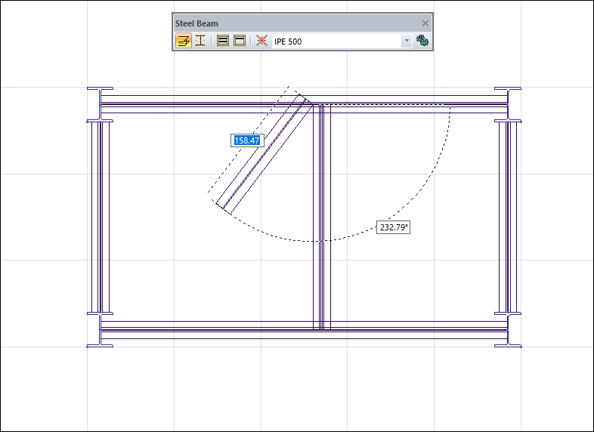Viewport: 594px width, 432px height.
Task: Select the left vertical steel beam
Action: (101, 219)
